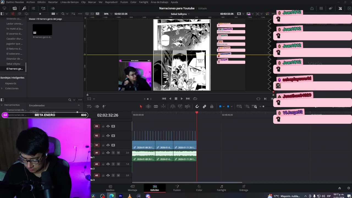Choose the Blade edit mode tool
This screenshot has width=352, height=198.
(x=156, y=106)
